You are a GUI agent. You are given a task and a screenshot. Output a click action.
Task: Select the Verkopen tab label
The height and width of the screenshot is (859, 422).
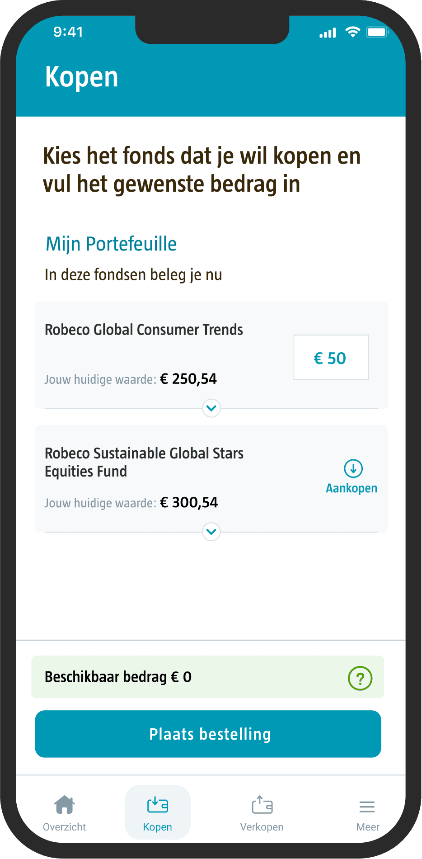tap(262, 827)
